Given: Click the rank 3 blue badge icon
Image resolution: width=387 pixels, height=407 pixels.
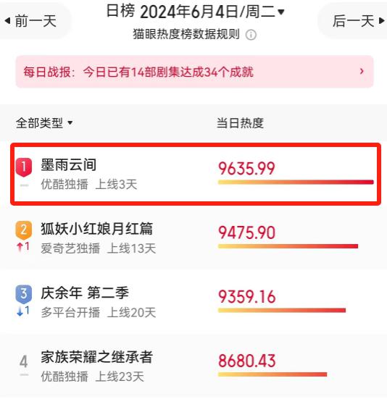Looking at the screenshot, I should point(24,294).
